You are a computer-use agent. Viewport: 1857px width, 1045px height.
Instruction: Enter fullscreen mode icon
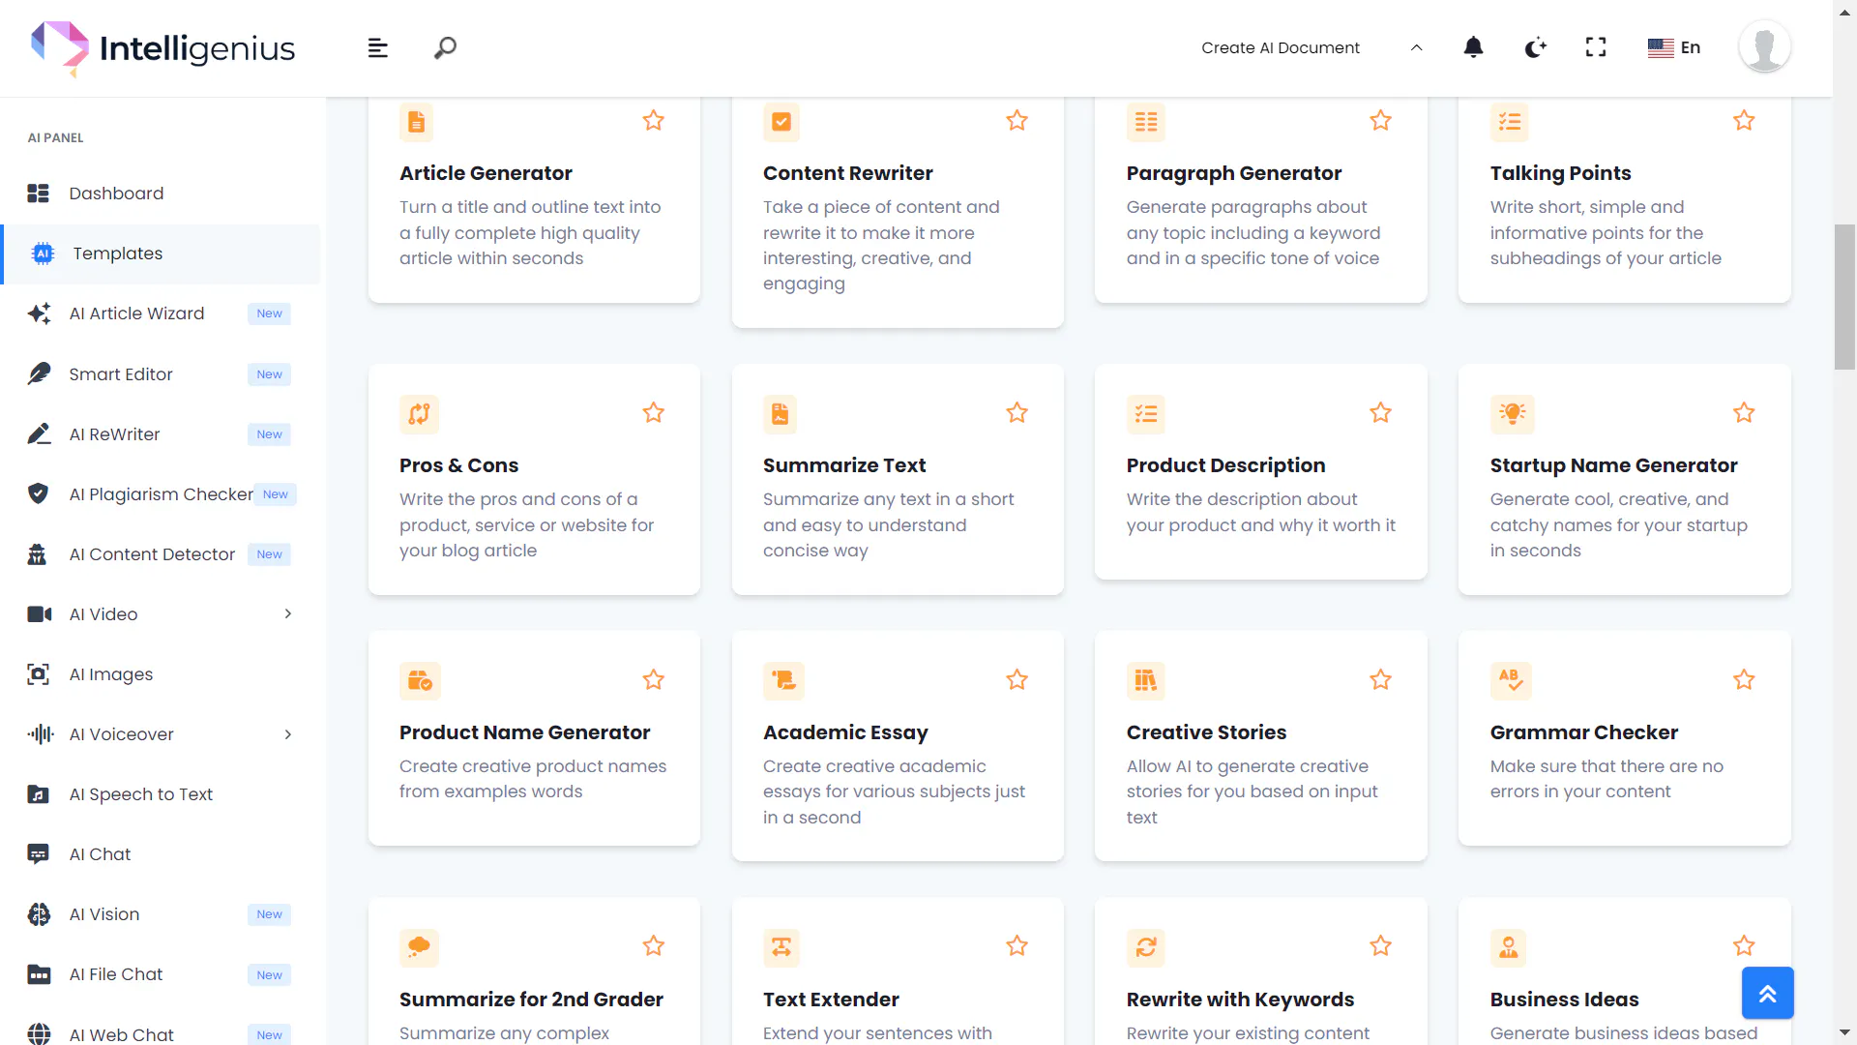[1596, 47]
